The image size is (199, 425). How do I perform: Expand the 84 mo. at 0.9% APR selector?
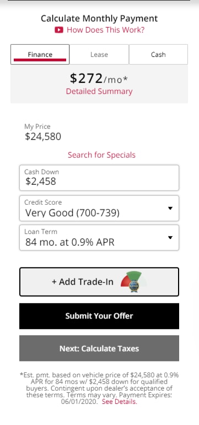(x=99, y=237)
